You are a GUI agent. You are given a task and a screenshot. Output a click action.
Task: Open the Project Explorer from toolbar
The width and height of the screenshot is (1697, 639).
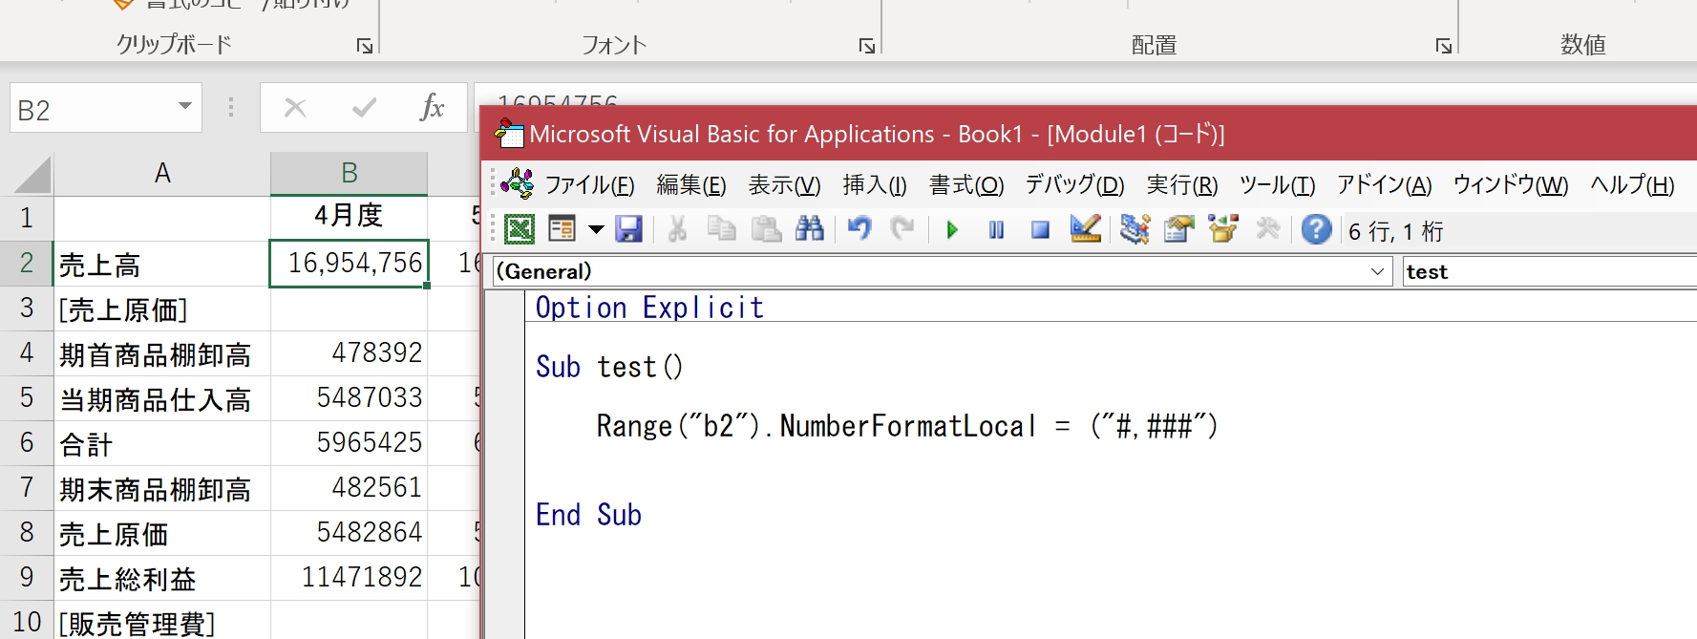[1135, 229]
